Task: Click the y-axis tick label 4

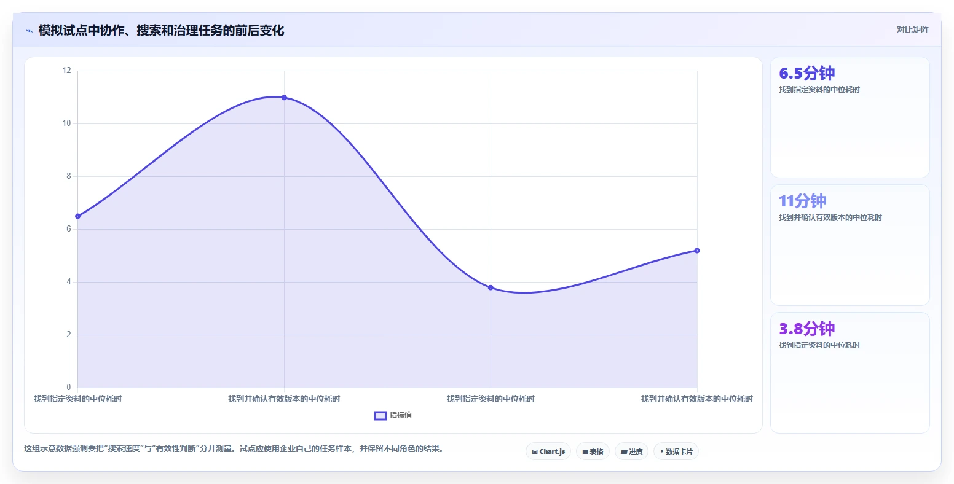Action: coord(69,282)
